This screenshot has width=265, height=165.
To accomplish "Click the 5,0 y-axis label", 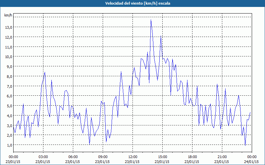I will pos(10,106).
